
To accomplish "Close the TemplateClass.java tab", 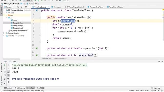I will tap(49, 7).
